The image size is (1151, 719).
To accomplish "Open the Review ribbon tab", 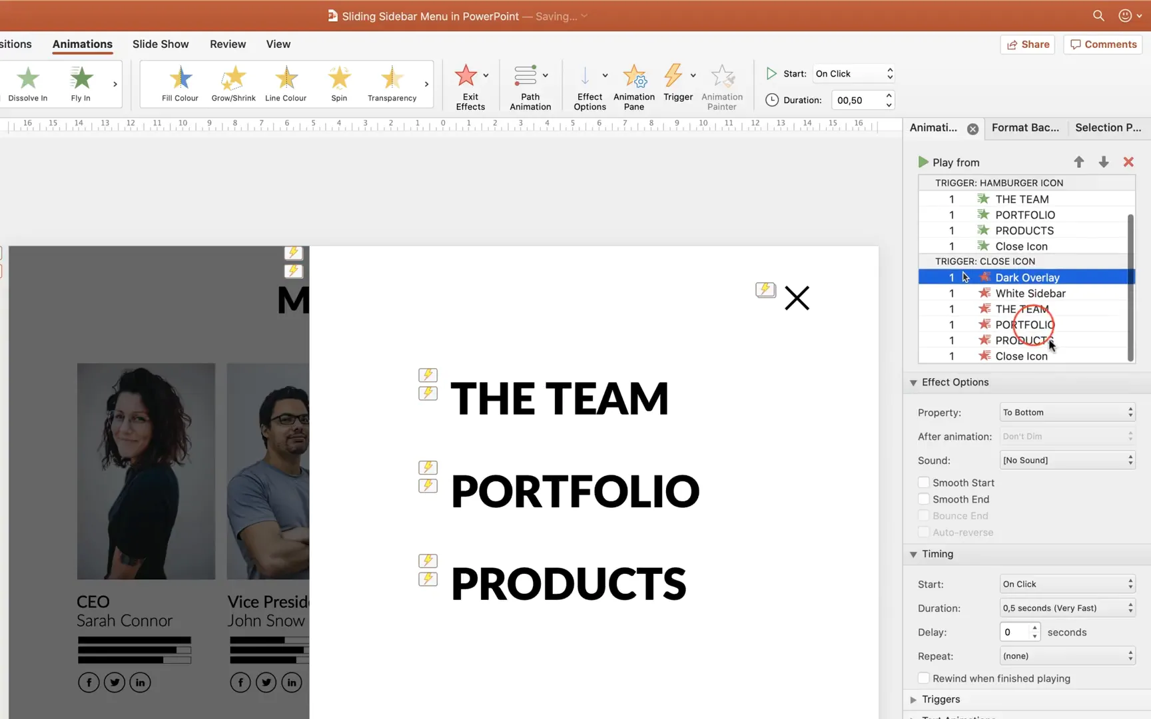I will [x=228, y=44].
